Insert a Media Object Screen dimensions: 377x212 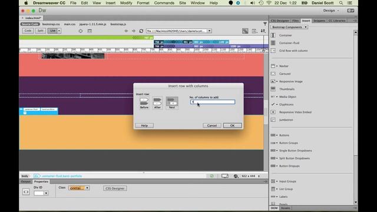[x=287, y=97]
